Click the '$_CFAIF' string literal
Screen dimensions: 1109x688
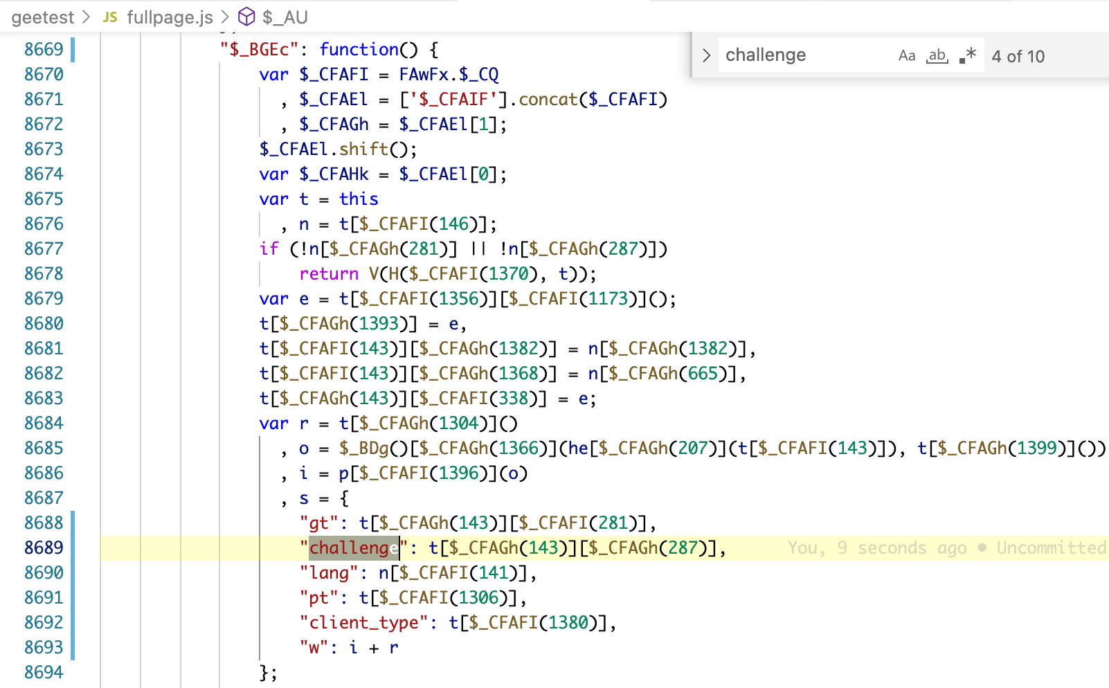[453, 99]
